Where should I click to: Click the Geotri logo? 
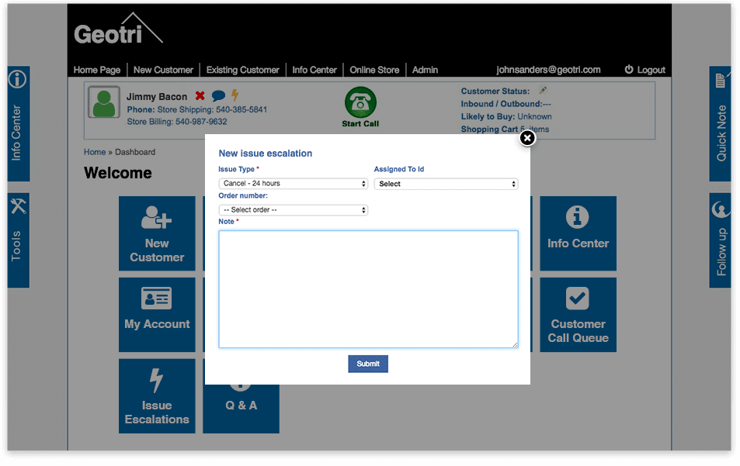point(118,29)
